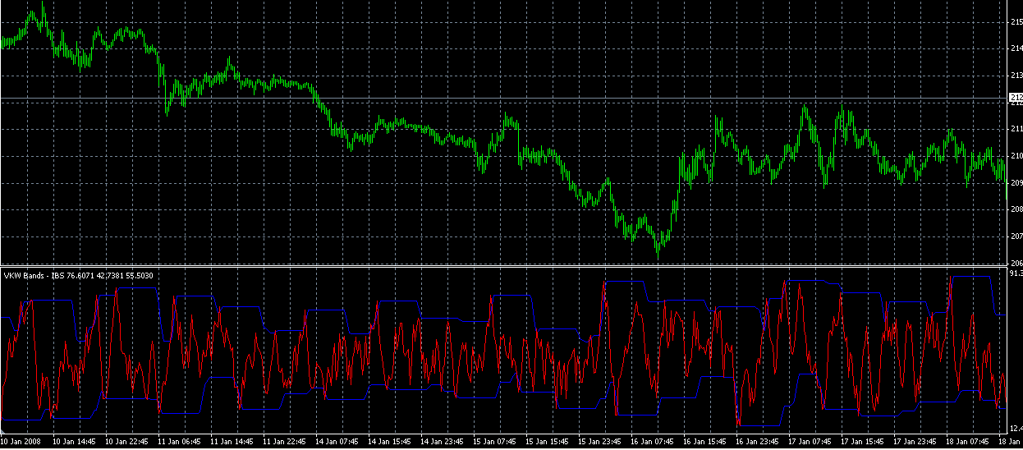Click the 16 Jan 23:45 time label
This screenshot has height=450, width=1023.
click(x=758, y=442)
